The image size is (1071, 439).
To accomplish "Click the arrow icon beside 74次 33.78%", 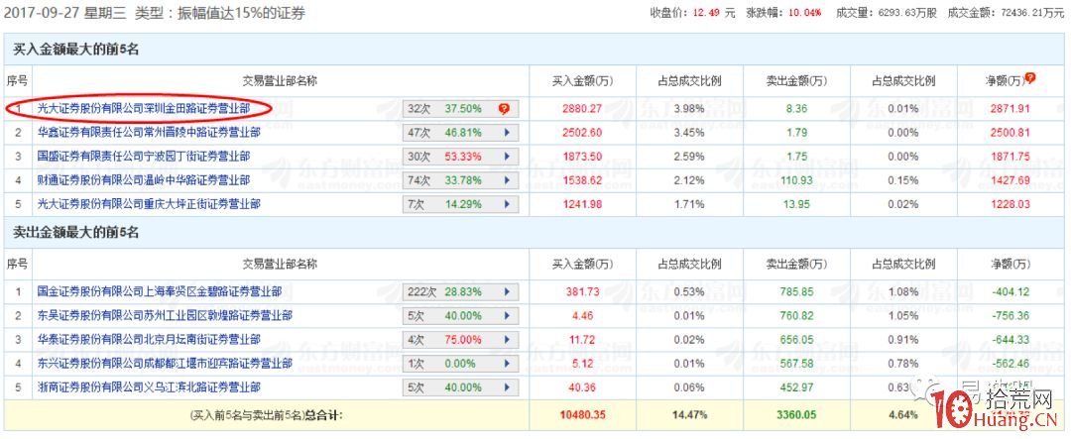I will click(x=507, y=180).
